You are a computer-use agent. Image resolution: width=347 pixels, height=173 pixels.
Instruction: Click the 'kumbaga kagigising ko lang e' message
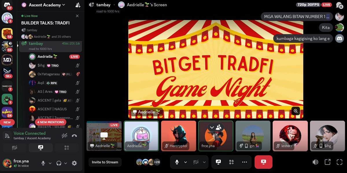coord(303,38)
